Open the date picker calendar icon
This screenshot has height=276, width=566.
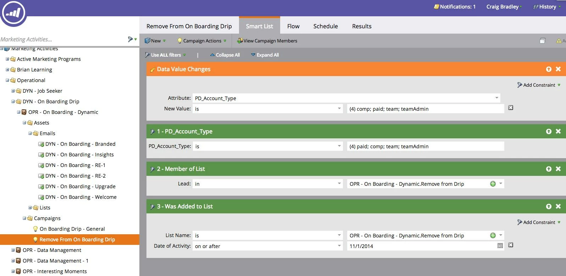tap(500, 246)
